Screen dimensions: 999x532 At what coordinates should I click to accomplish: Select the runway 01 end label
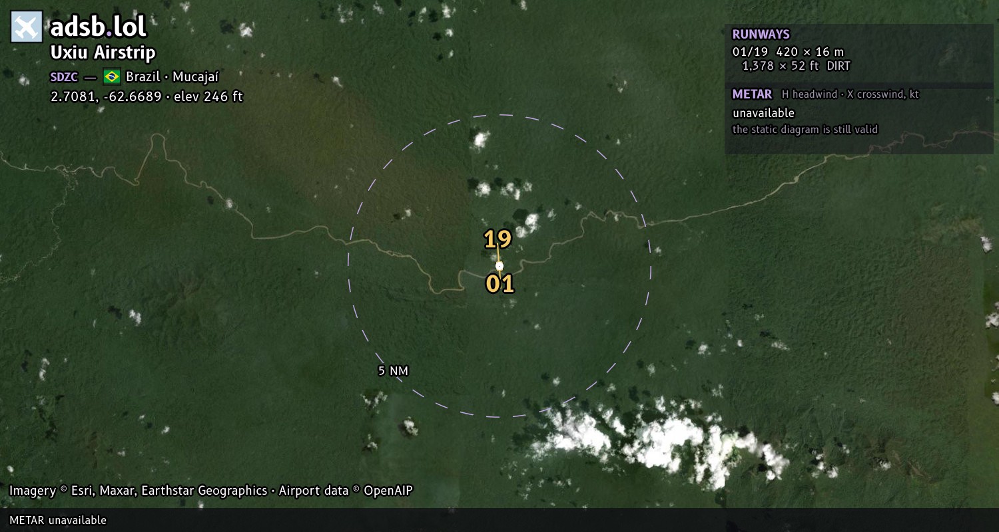tap(499, 284)
